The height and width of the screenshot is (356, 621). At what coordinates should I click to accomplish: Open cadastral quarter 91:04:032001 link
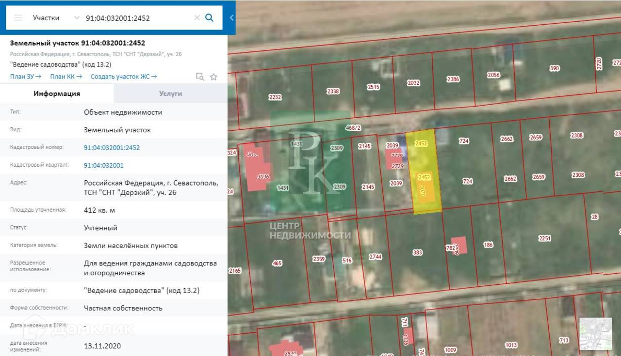pos(103,165)
